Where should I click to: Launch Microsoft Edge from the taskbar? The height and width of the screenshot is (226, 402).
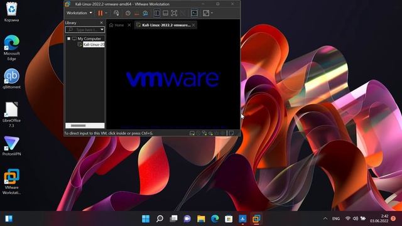click(x=215, y=218)
